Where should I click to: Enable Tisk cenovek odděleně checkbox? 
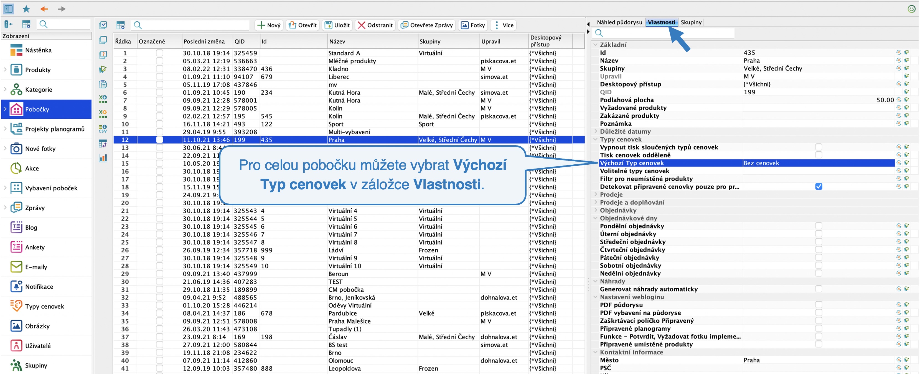[819, 155]
